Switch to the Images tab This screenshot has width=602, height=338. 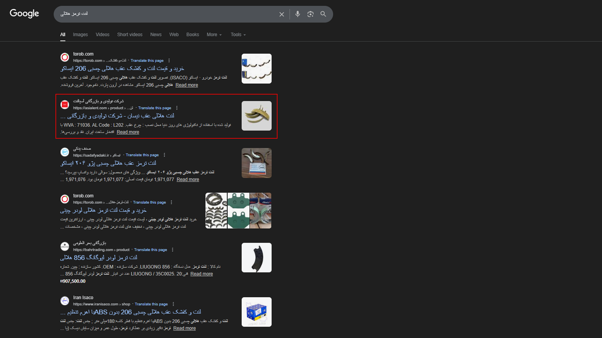click(80, 34)
